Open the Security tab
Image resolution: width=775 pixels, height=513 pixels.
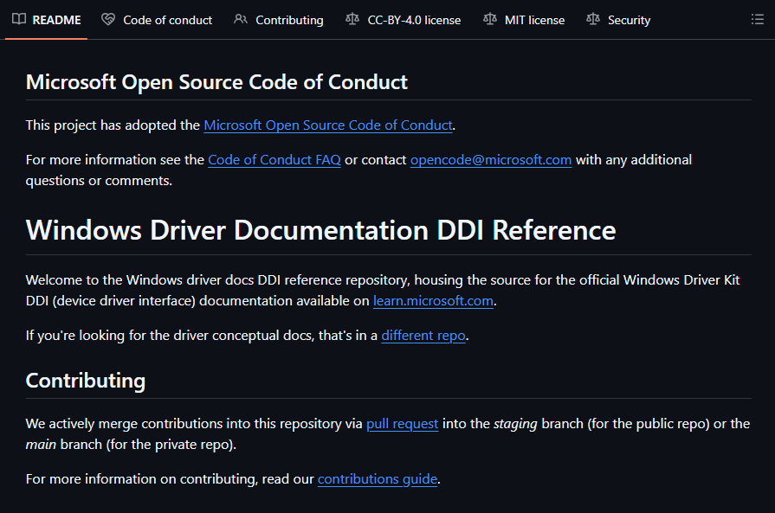(618, 20)
